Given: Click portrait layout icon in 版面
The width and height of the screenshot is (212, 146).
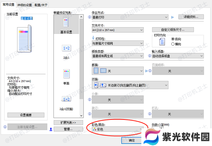Looking at the screenshot, I should (96, 71).
